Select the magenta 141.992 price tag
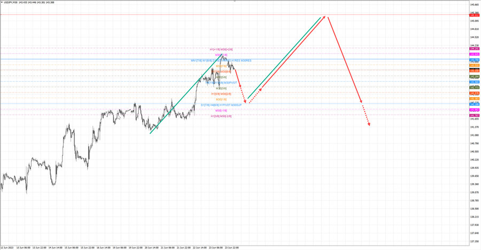481x250 pixels. pos(475,110)
